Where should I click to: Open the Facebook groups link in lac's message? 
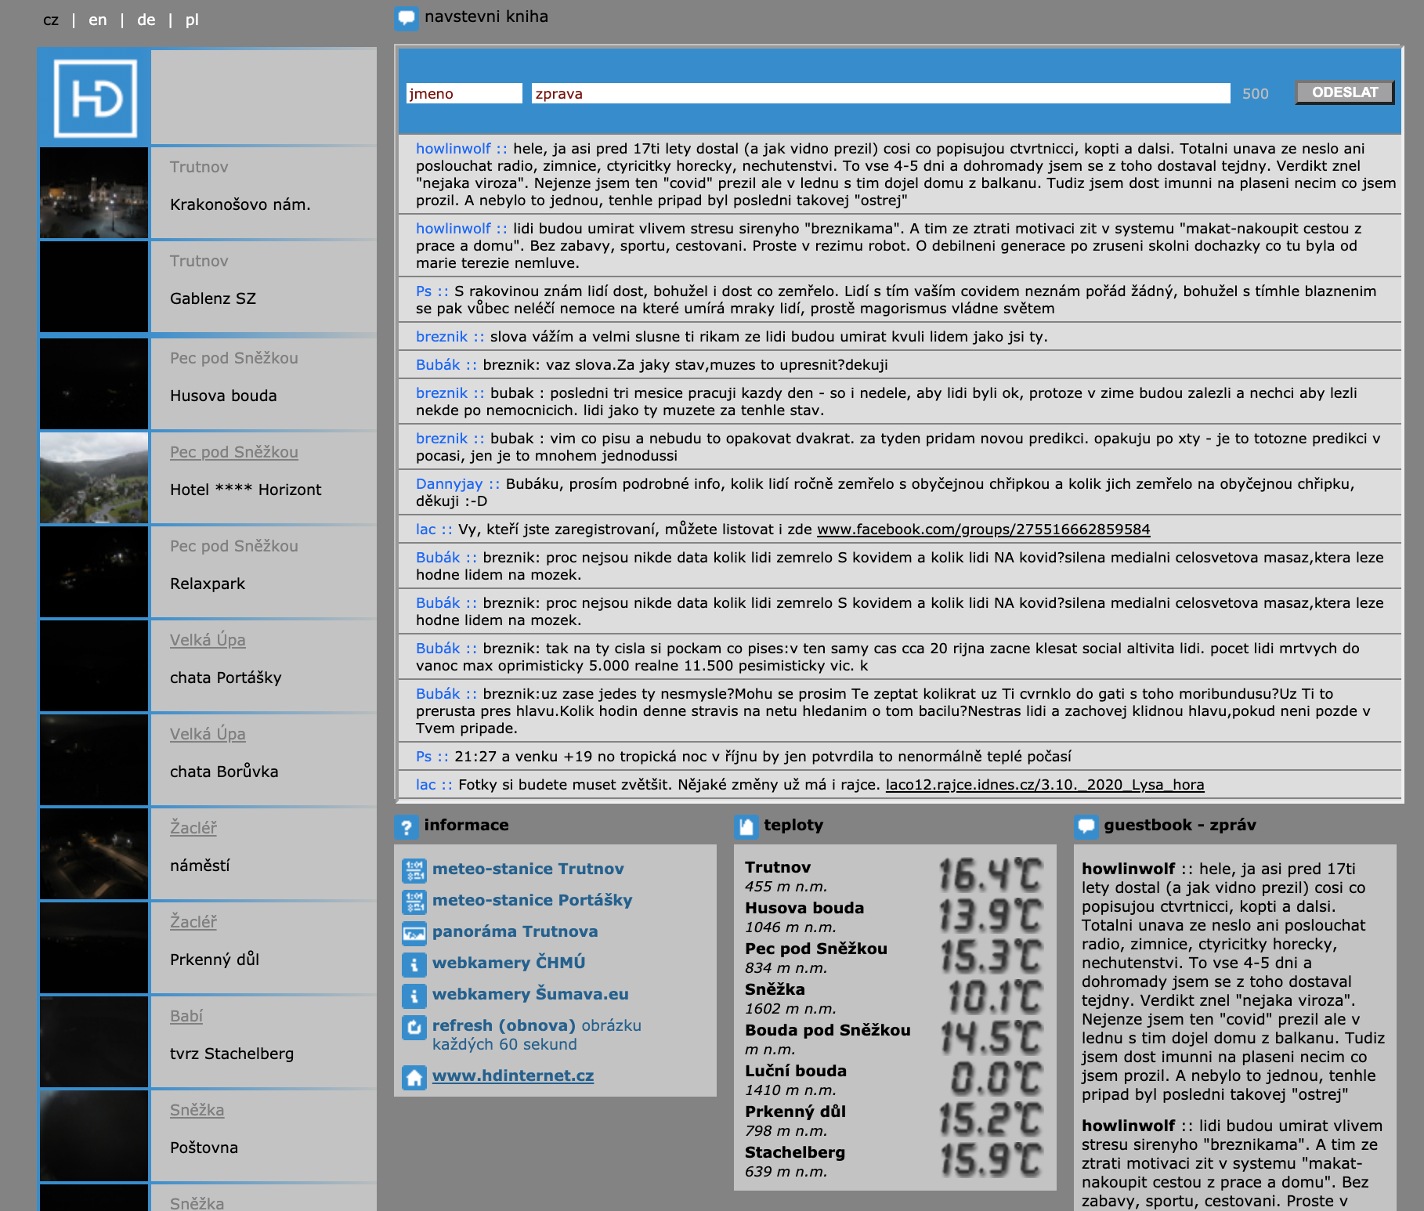pyautogui.click(x=983, y=530)
